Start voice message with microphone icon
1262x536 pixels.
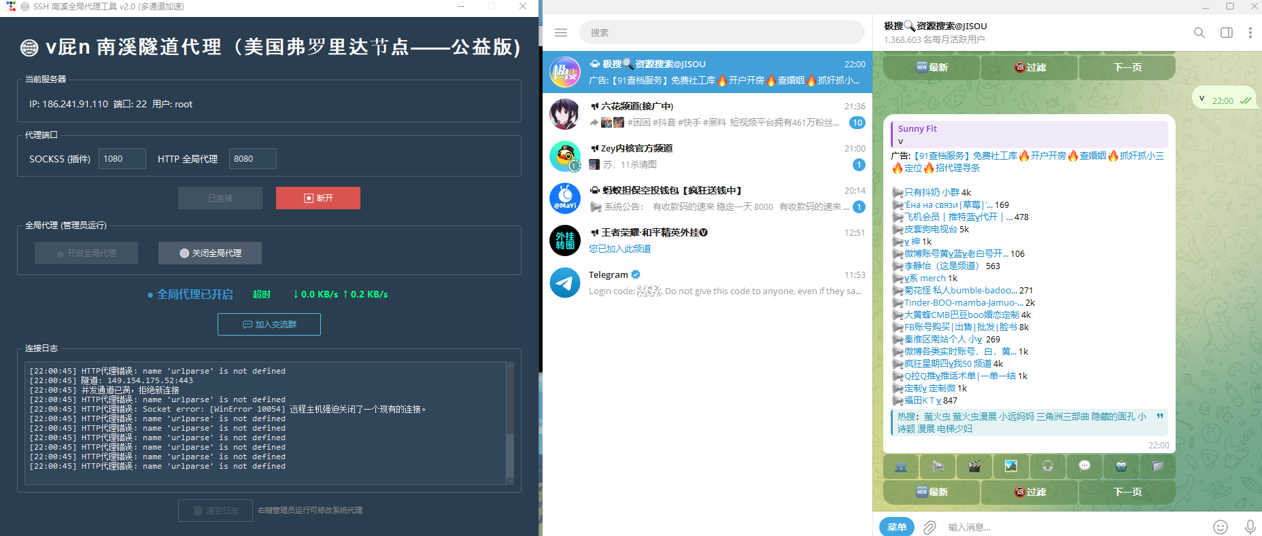point(1250,527)
